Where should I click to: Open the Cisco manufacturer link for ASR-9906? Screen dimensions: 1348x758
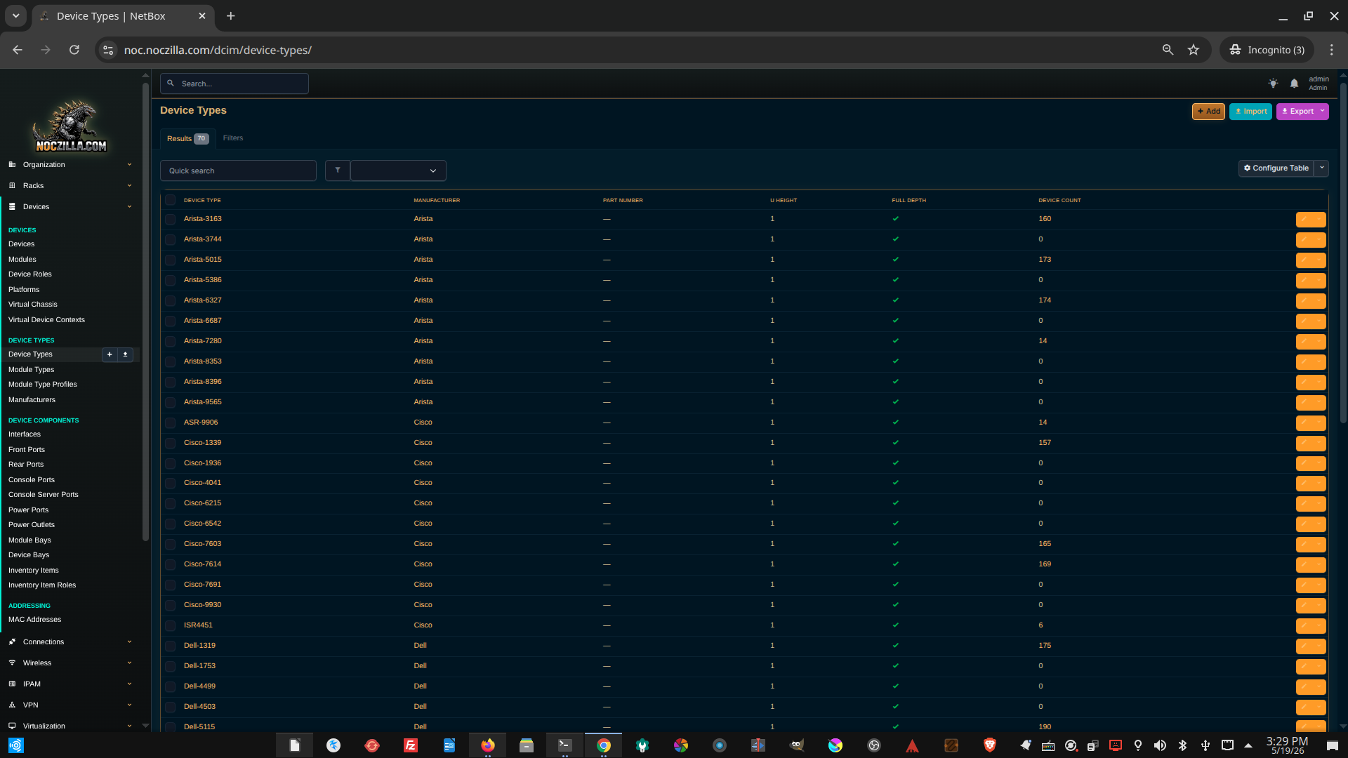423,423
